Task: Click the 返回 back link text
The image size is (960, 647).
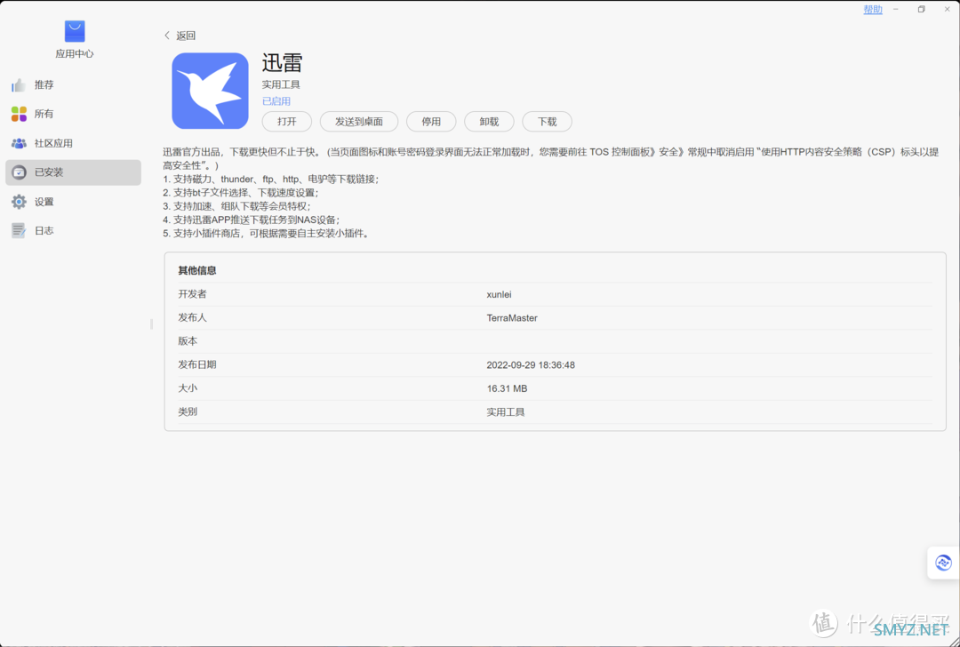Action: (186, 36)
